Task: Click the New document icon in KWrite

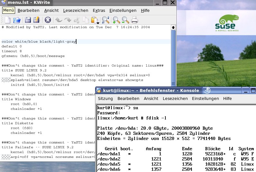Action: 7,20
